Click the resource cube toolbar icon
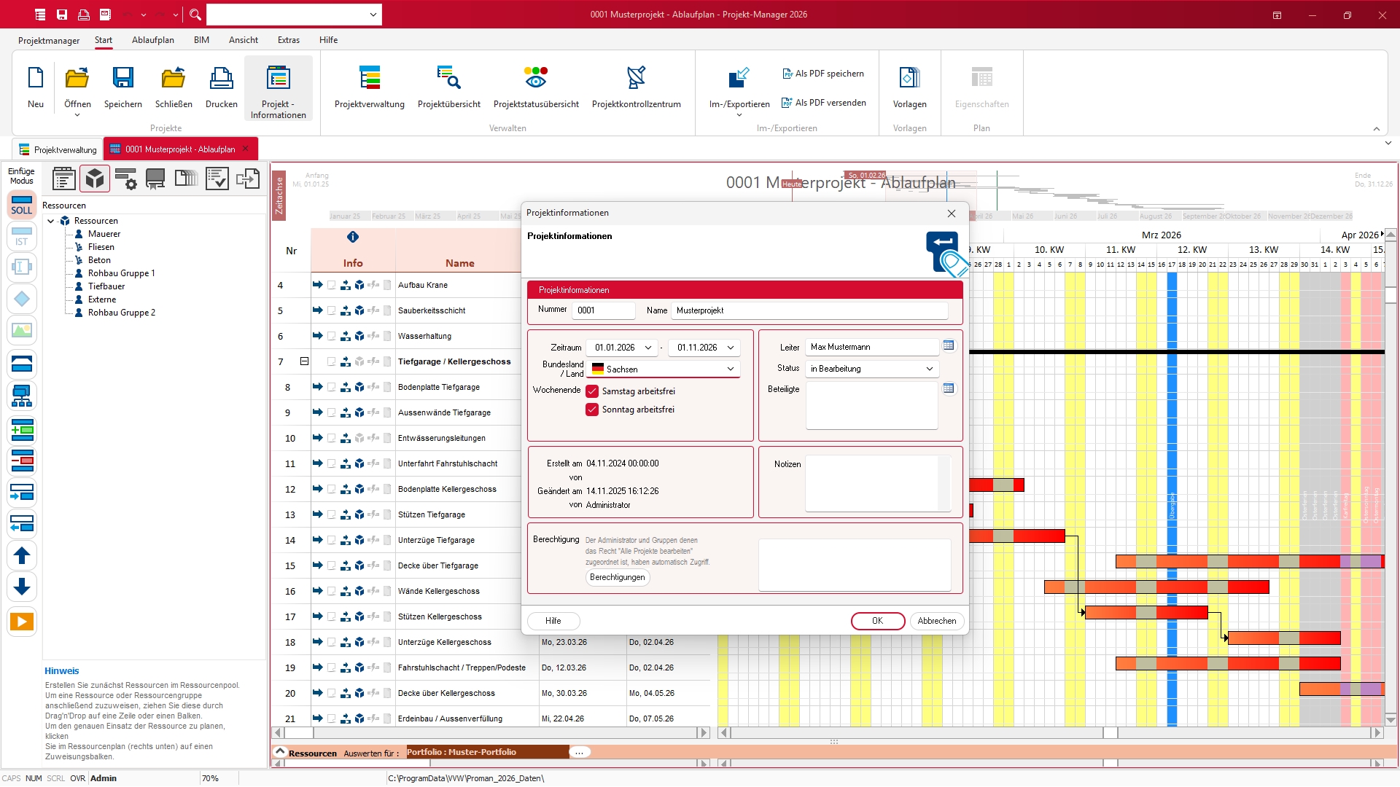 coord(95,179)
